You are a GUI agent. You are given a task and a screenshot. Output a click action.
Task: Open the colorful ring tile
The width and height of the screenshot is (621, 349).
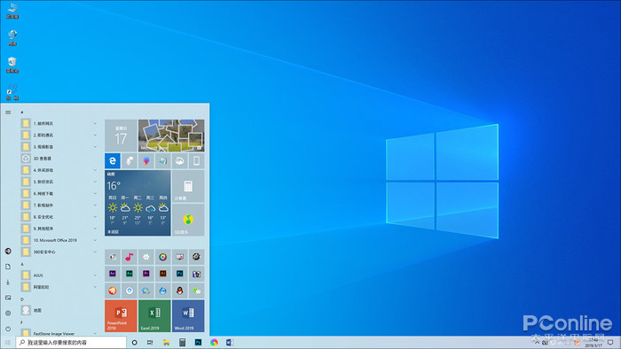[162, 257]
